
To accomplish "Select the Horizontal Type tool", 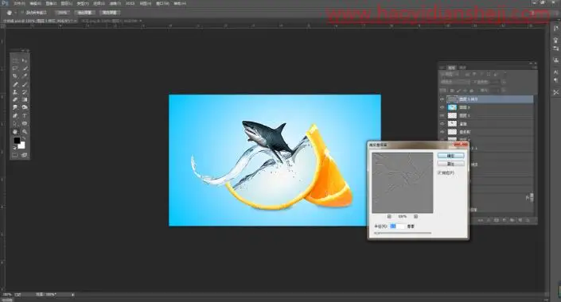I will tap(25, 116).
